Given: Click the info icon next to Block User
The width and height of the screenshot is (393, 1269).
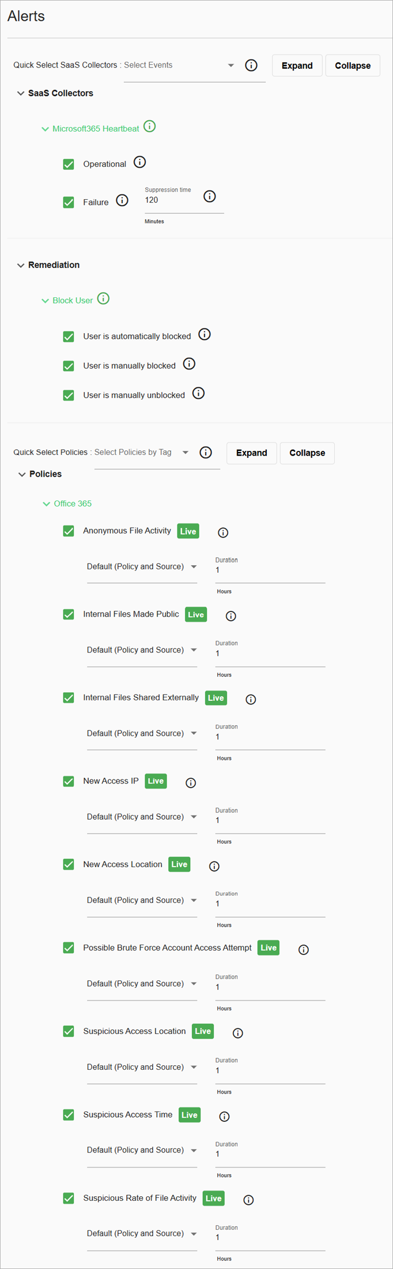Looking at the screenshot, I should 103,298.
